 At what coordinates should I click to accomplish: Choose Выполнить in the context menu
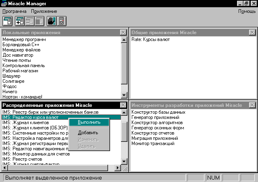tap(88, 122)
